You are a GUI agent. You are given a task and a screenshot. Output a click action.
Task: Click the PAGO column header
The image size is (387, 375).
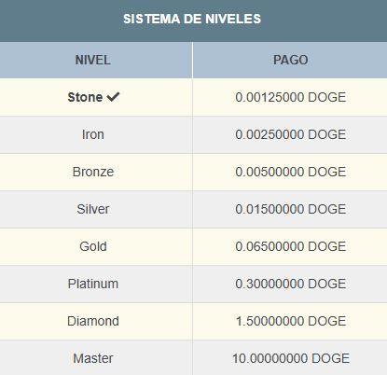(290, 60)
